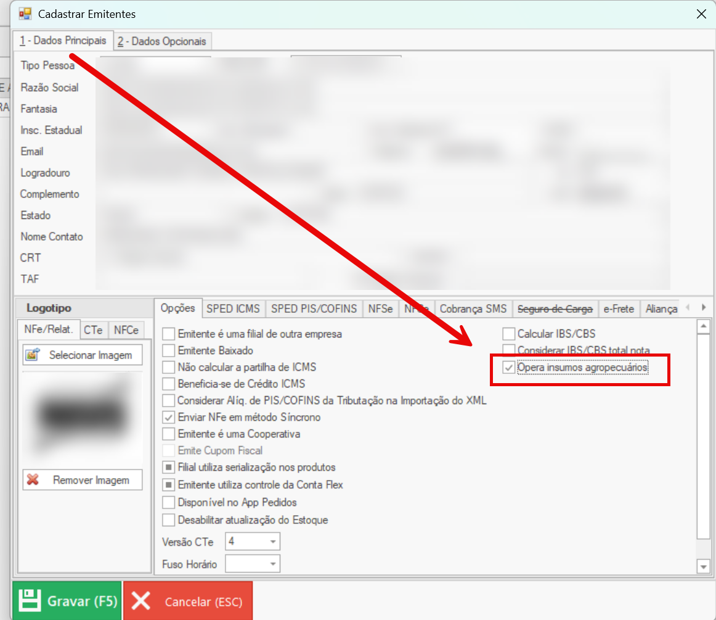Click the Logotipo heading
This screenshot has width=716, height=620.
(49, 308)
